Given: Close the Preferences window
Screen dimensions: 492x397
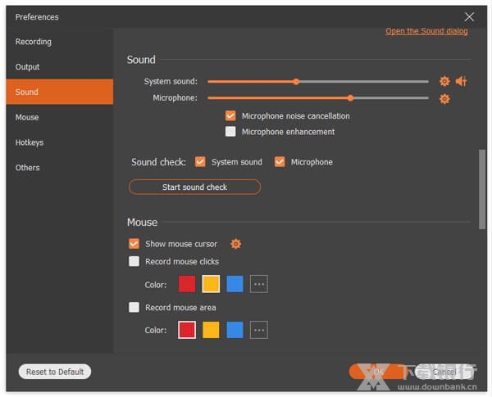Looking at the screenshot, I should [469, 16].
